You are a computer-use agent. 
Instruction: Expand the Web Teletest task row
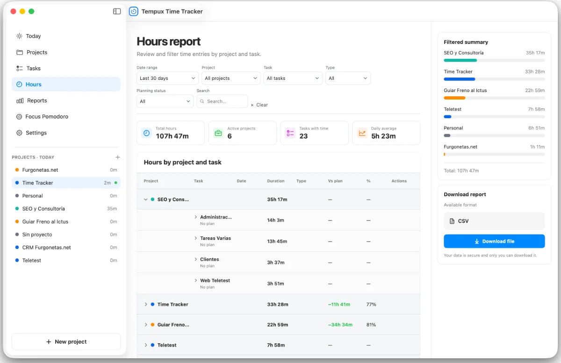(x=196, y=281)
